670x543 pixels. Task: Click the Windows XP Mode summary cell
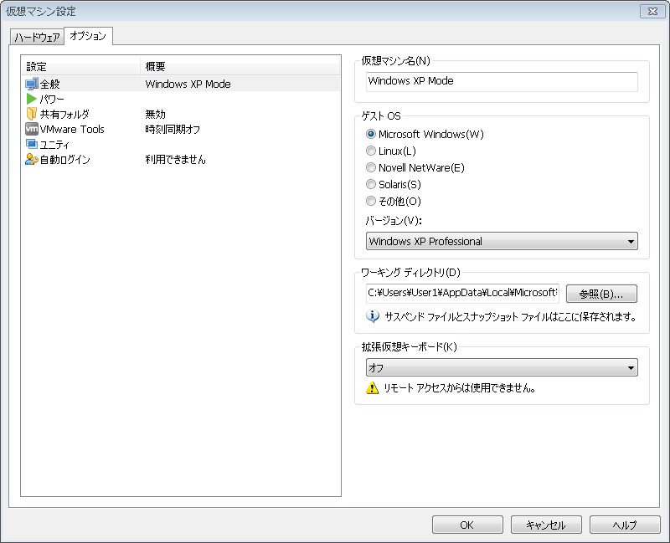click(188, 85)
